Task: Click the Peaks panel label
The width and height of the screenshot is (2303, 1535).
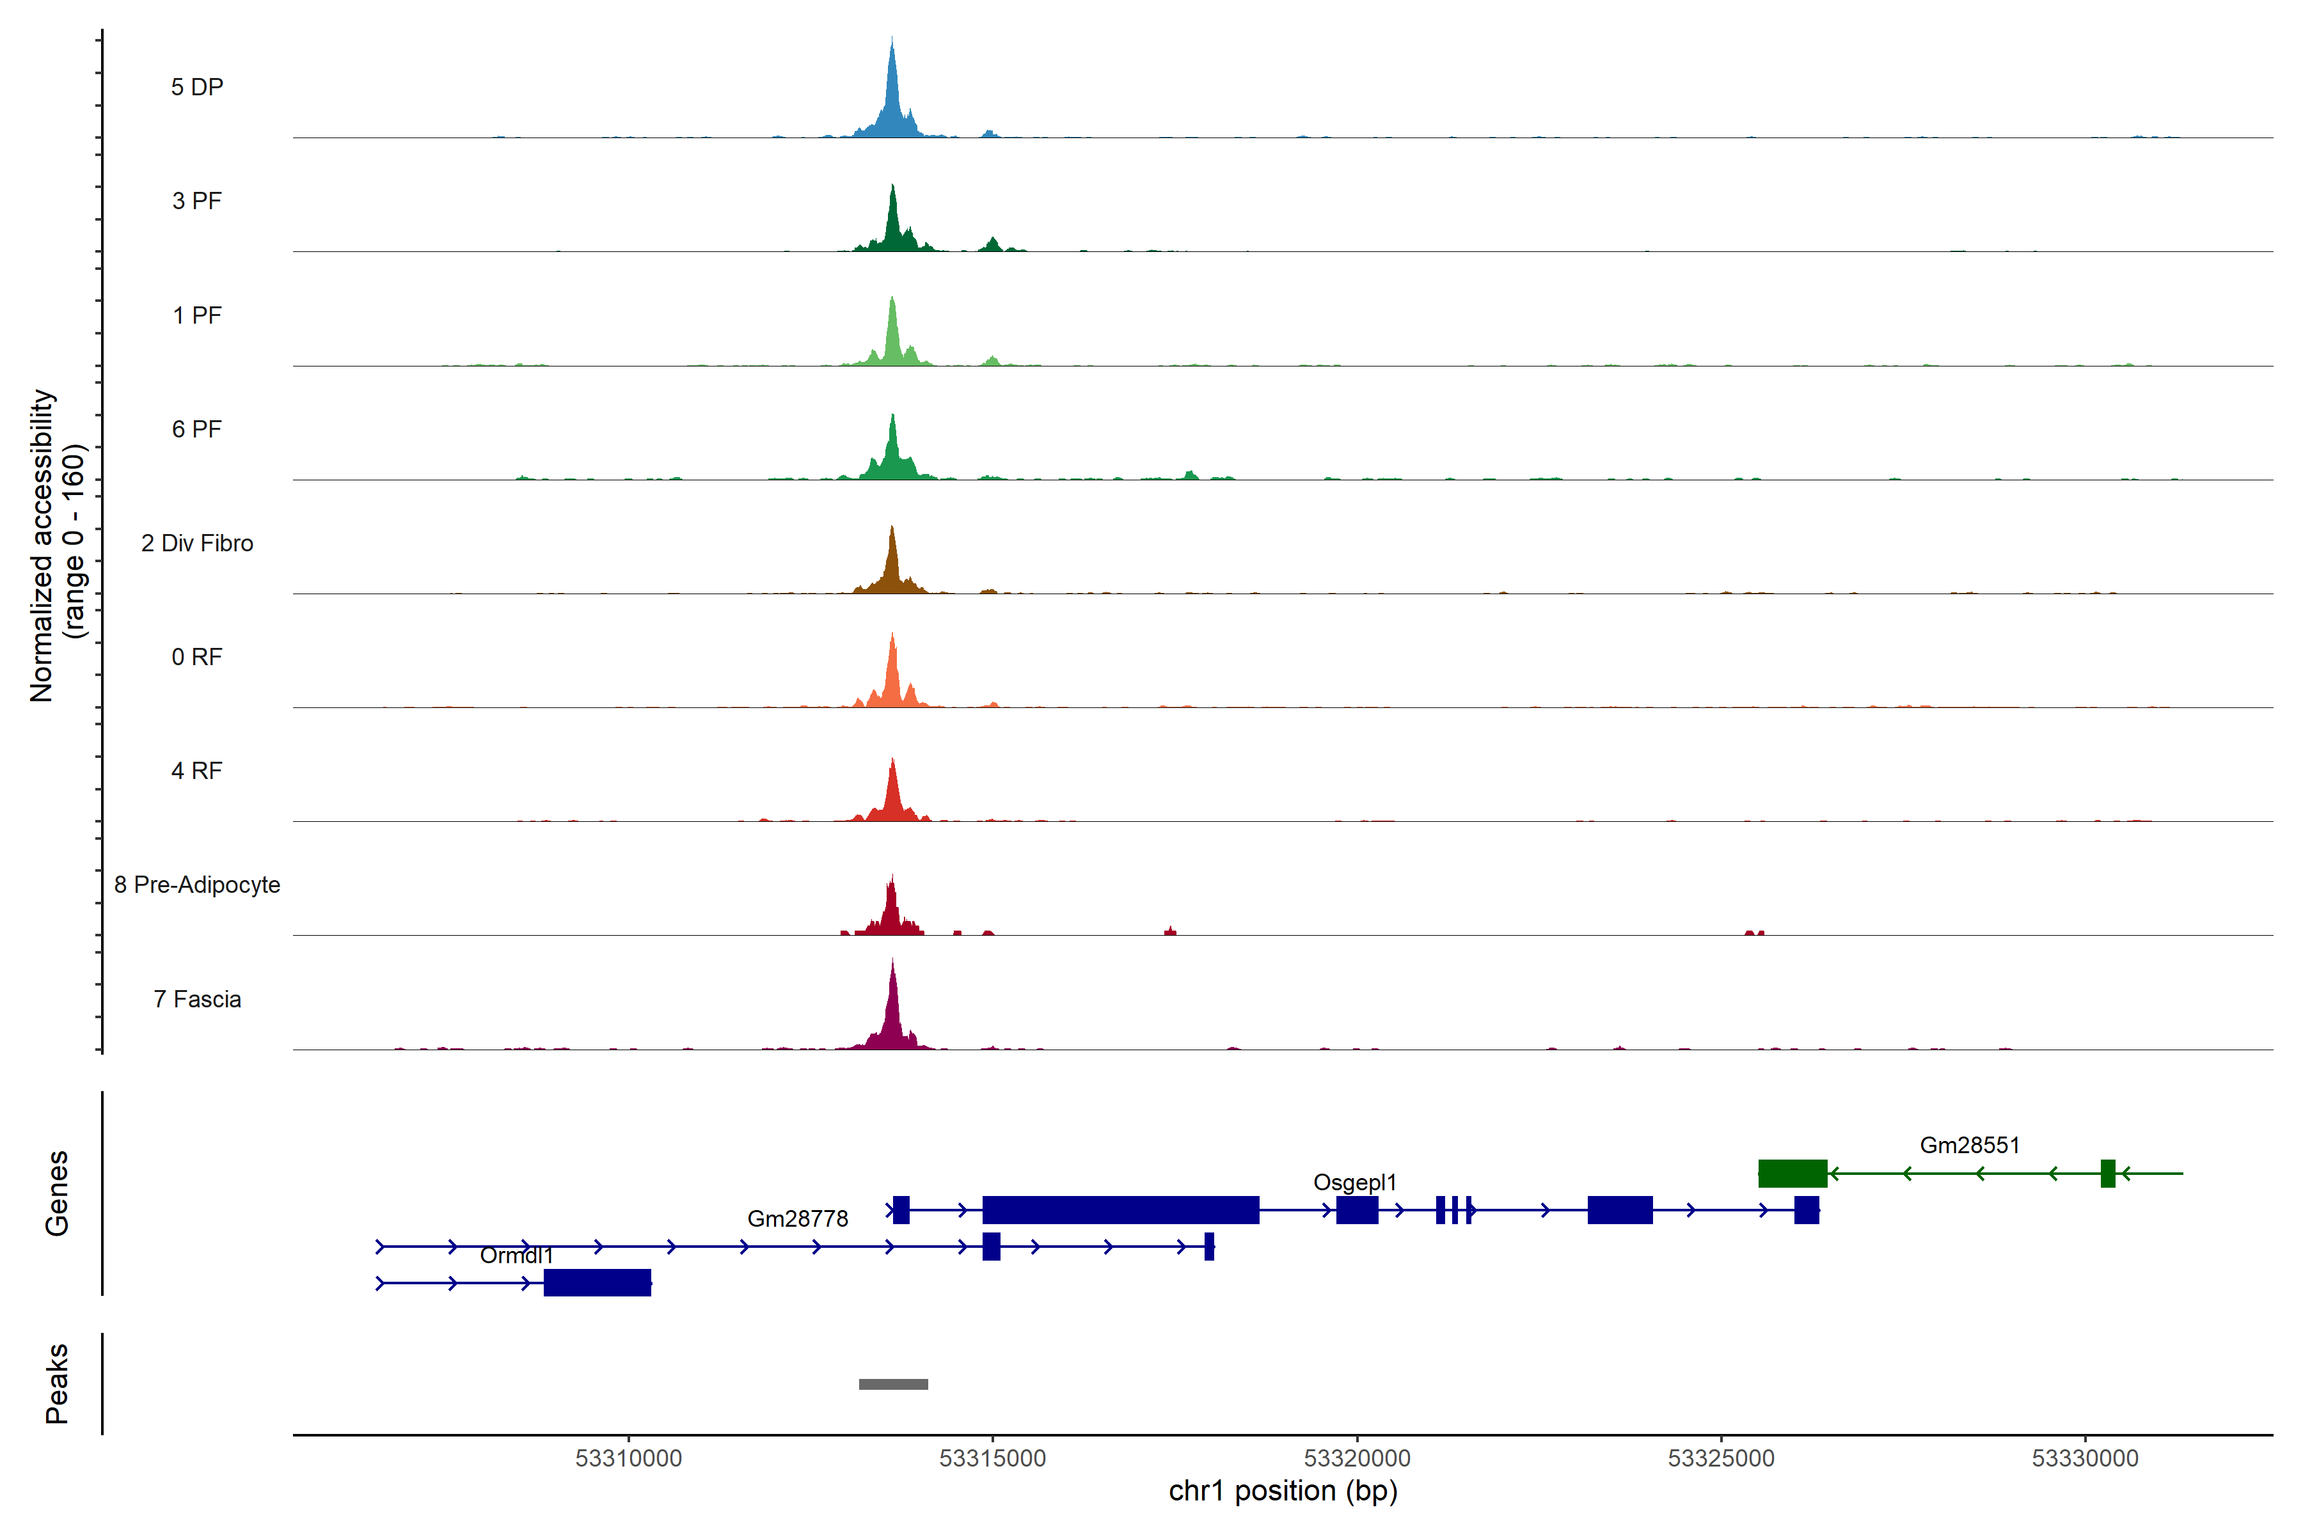Action: [x=57, y=1383]
